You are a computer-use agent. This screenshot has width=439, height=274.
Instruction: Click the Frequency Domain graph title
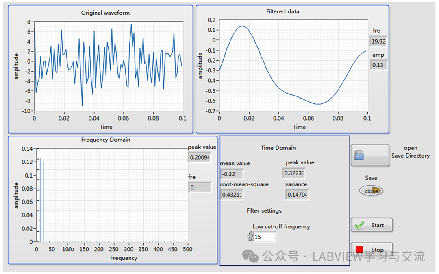pyautogui.click(x=106, y=140)
